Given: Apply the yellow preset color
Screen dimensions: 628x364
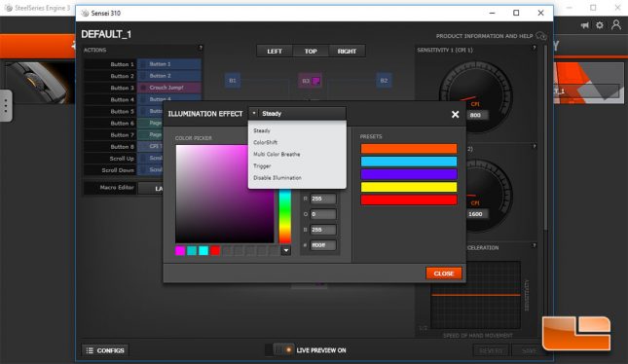Looking at the screenshot, I should click(x=409, y=187).
